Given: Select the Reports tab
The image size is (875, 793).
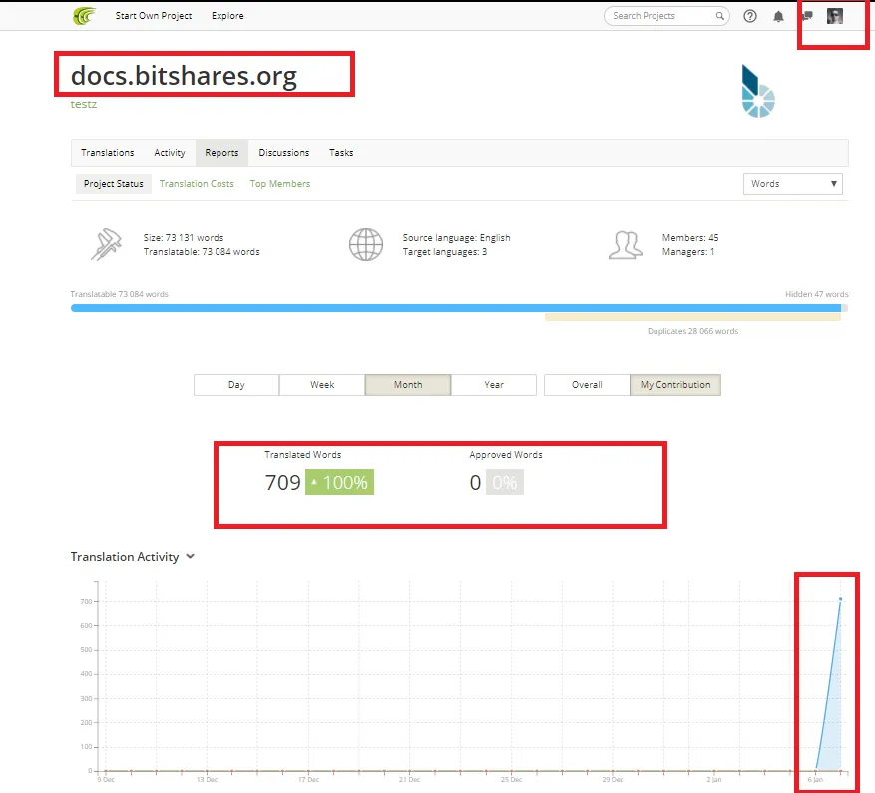Looking at the screenshot, I should point(221,153).
